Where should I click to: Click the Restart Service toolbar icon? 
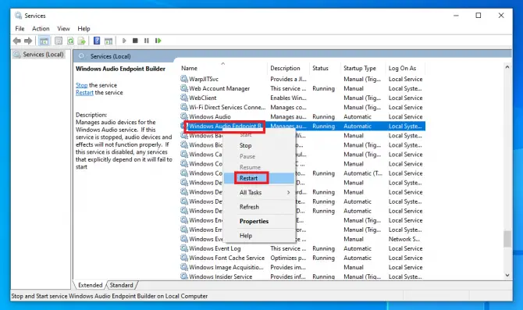[x=158, y=41]
